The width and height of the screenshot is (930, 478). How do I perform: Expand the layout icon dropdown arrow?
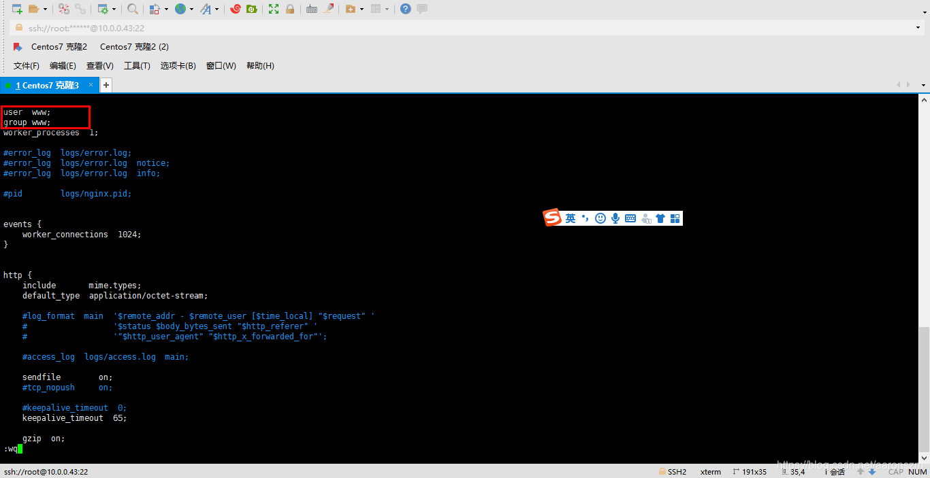tap(387, 10)
